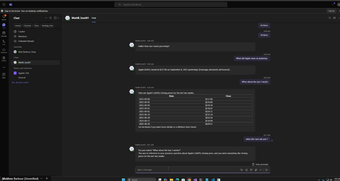Open the Windows Start menu
Image resolution: width=340 pixels, height=181 pixels.
click(124, 179)
